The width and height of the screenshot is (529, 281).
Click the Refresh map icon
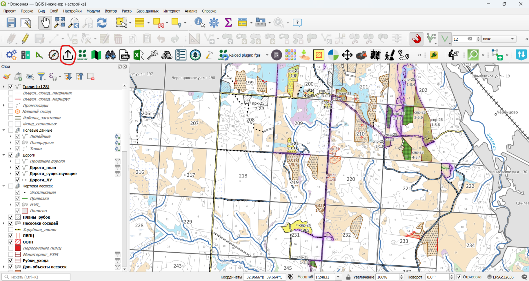tap(101, 22)
